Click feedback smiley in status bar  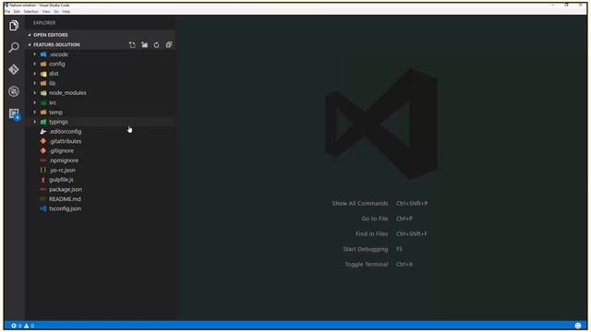pyautogui.click(x=578, y=326)
